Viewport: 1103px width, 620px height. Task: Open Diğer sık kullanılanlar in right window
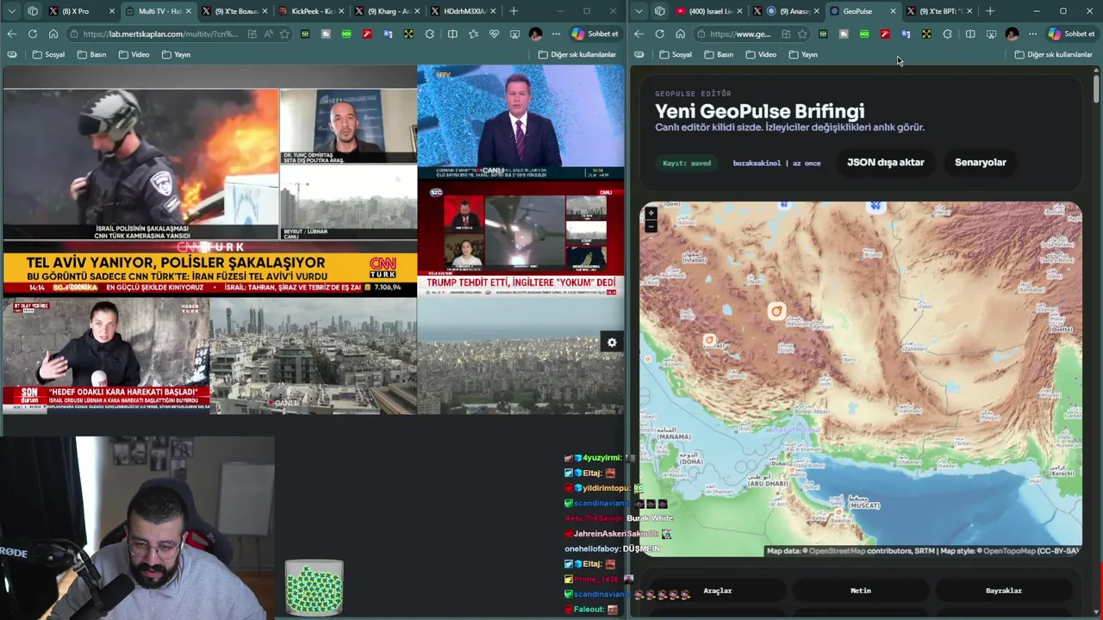[x=1053, y=54]
